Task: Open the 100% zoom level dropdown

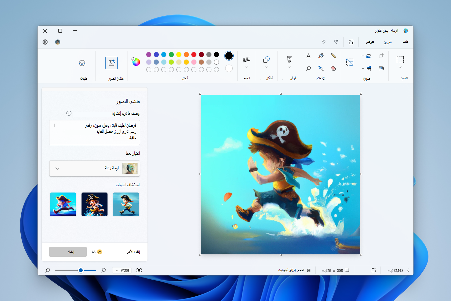Action: pyautogui.click(x=122, y=270)
